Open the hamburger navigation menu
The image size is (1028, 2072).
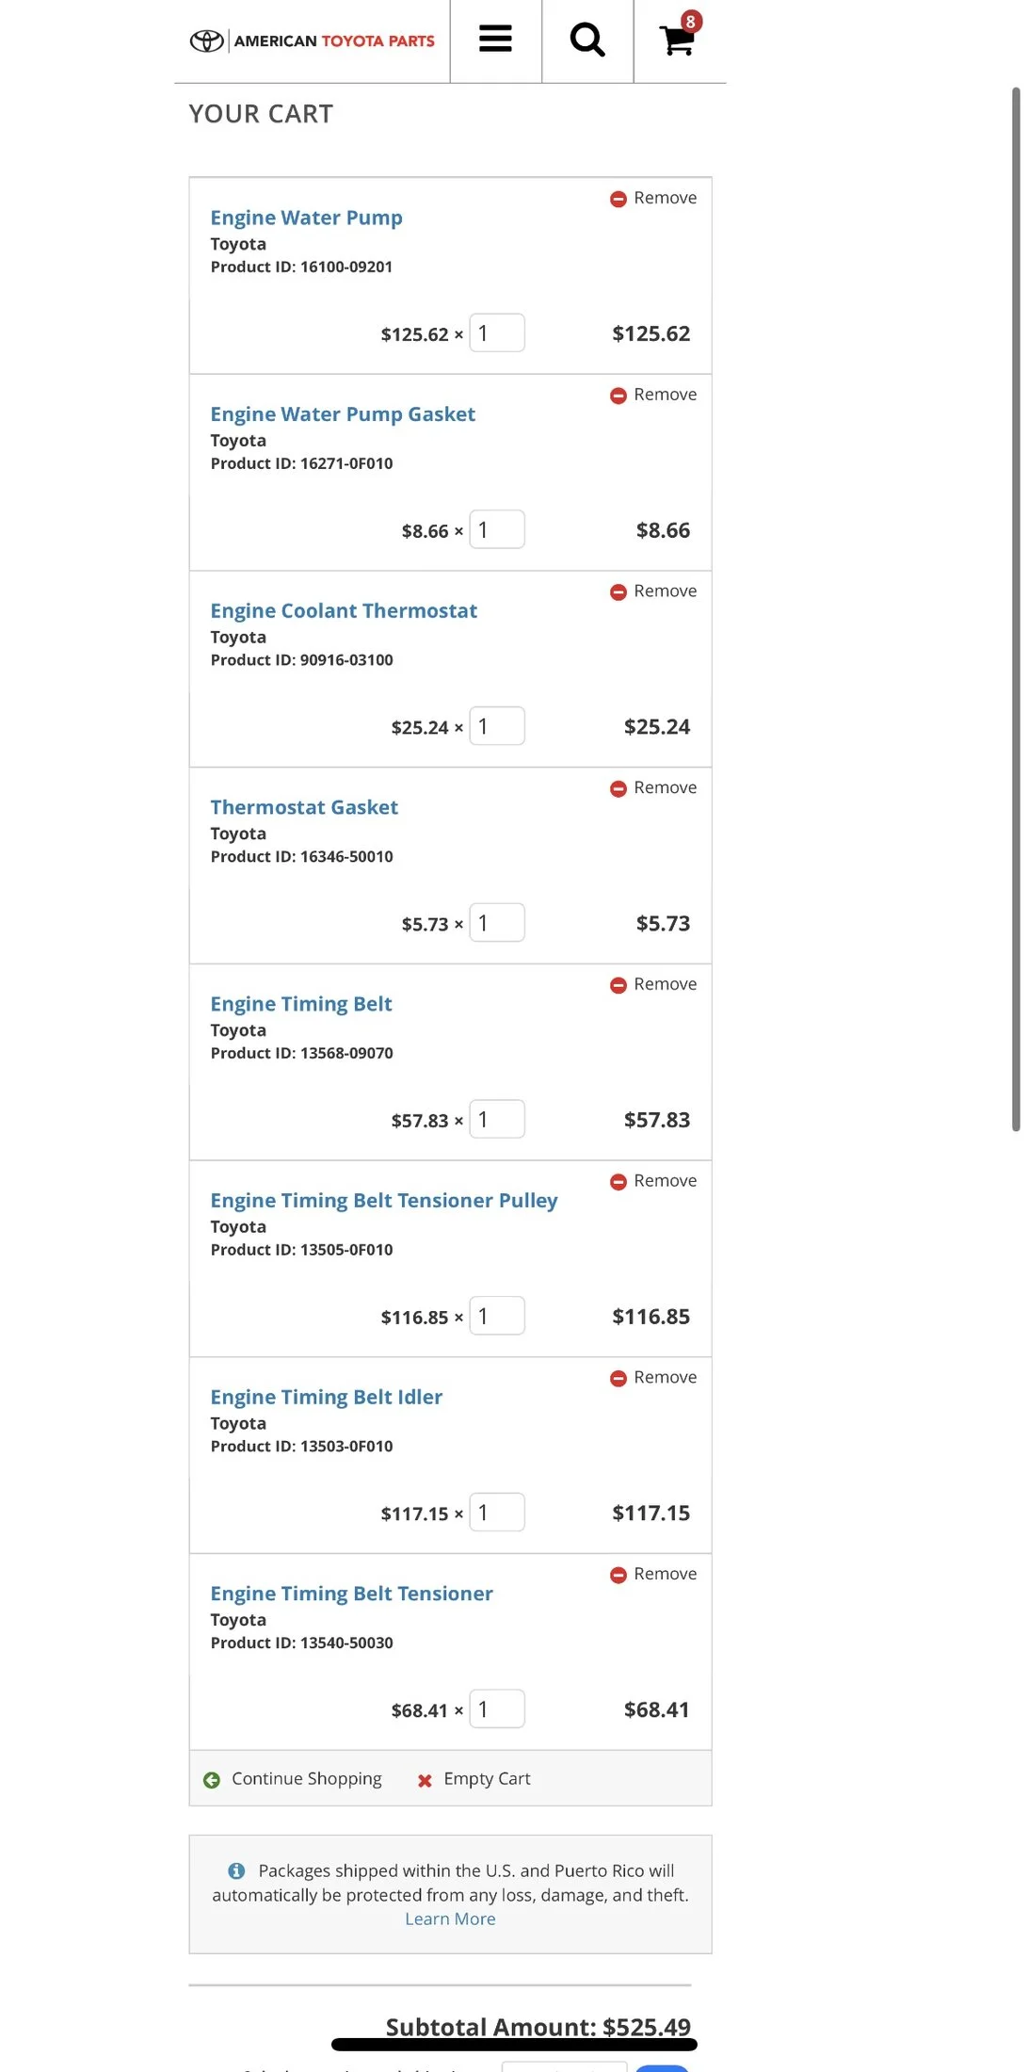495,40
